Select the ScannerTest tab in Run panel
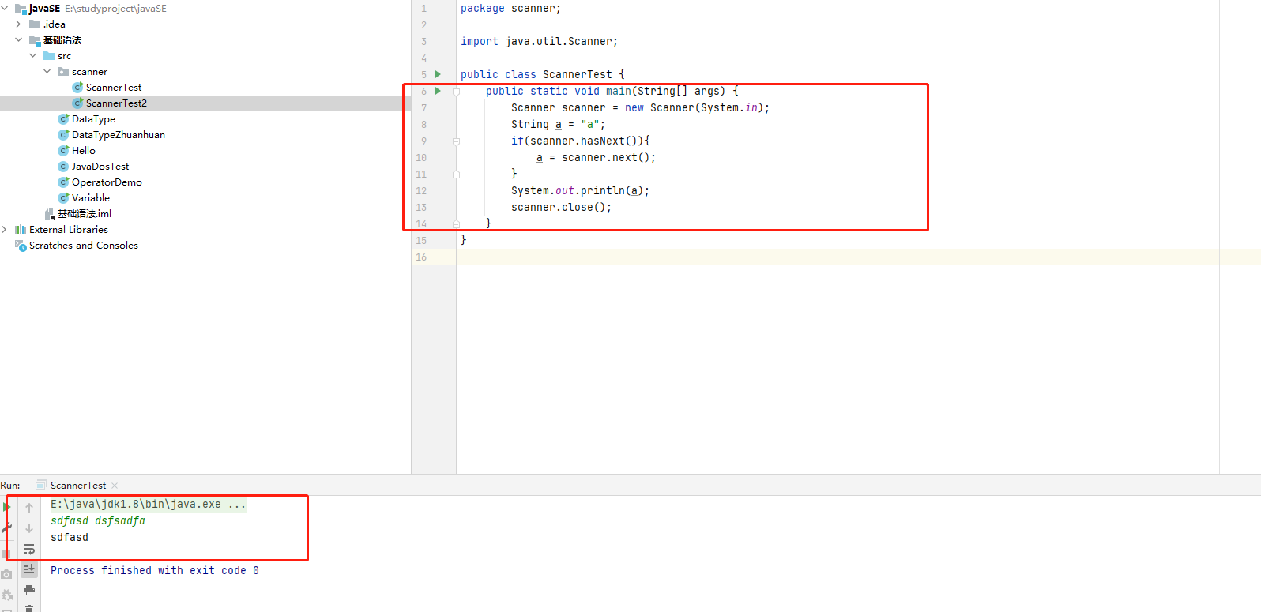The image size is (1261, 612). (78, 486)
